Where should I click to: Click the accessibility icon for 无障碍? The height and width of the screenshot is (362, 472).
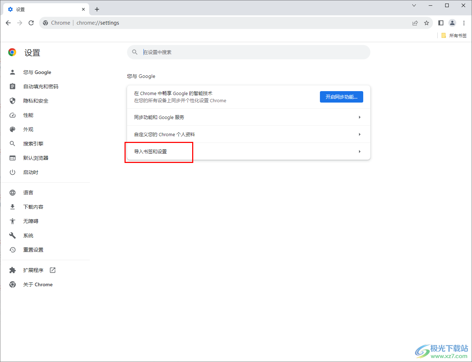pyautogui.click(x=13, y=221)
